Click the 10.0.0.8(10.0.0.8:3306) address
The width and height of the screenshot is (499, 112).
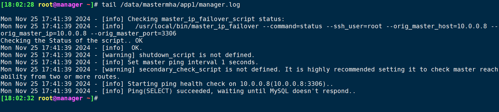(x=283, y=84)
